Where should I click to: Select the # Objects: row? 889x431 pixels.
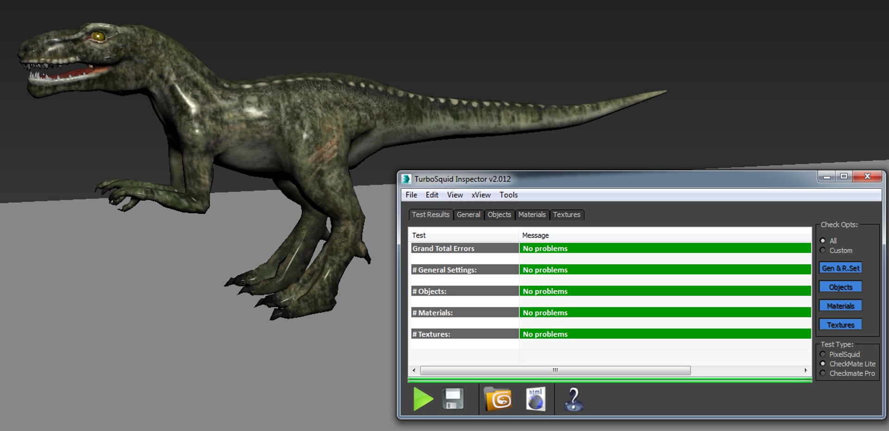click(611, 291)
